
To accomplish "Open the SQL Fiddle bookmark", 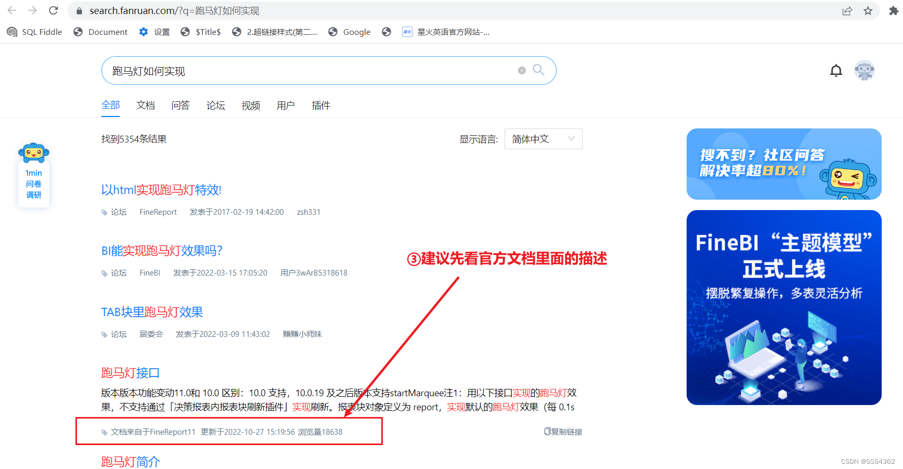I will (34, 32).
